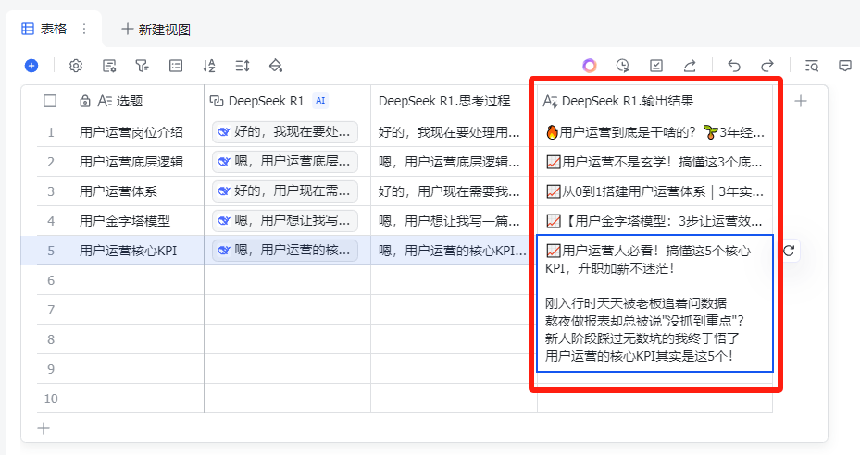Click the share arrow icon
The width and height of the screenshot is (860, 455).
[690, 66]
